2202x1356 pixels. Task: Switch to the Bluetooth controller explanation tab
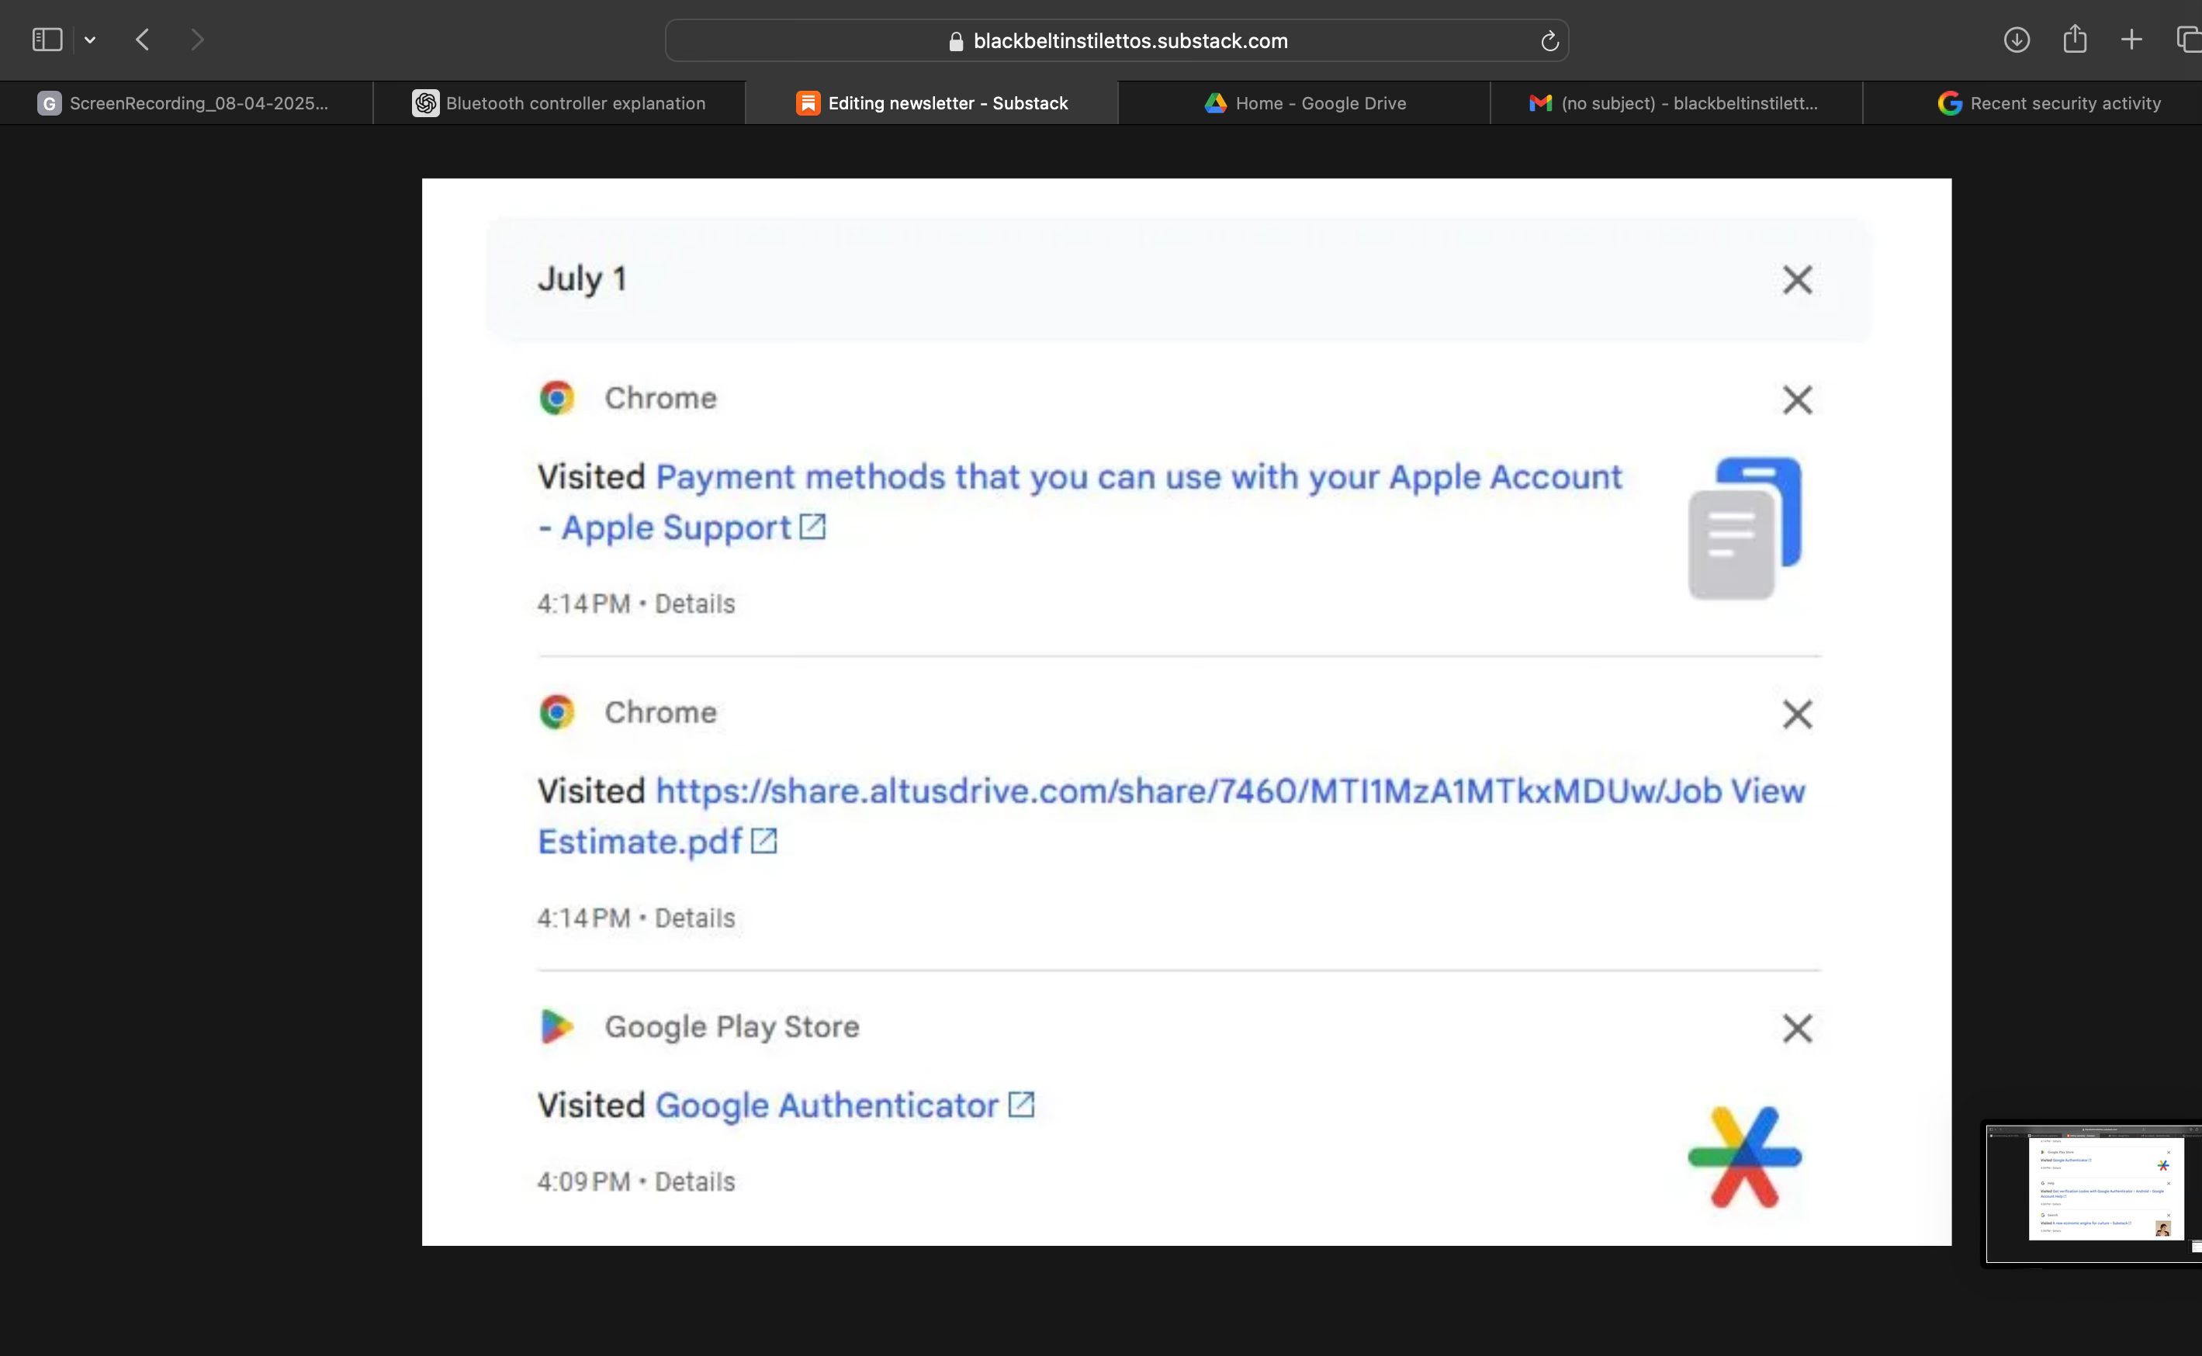[x=559, y=103]
